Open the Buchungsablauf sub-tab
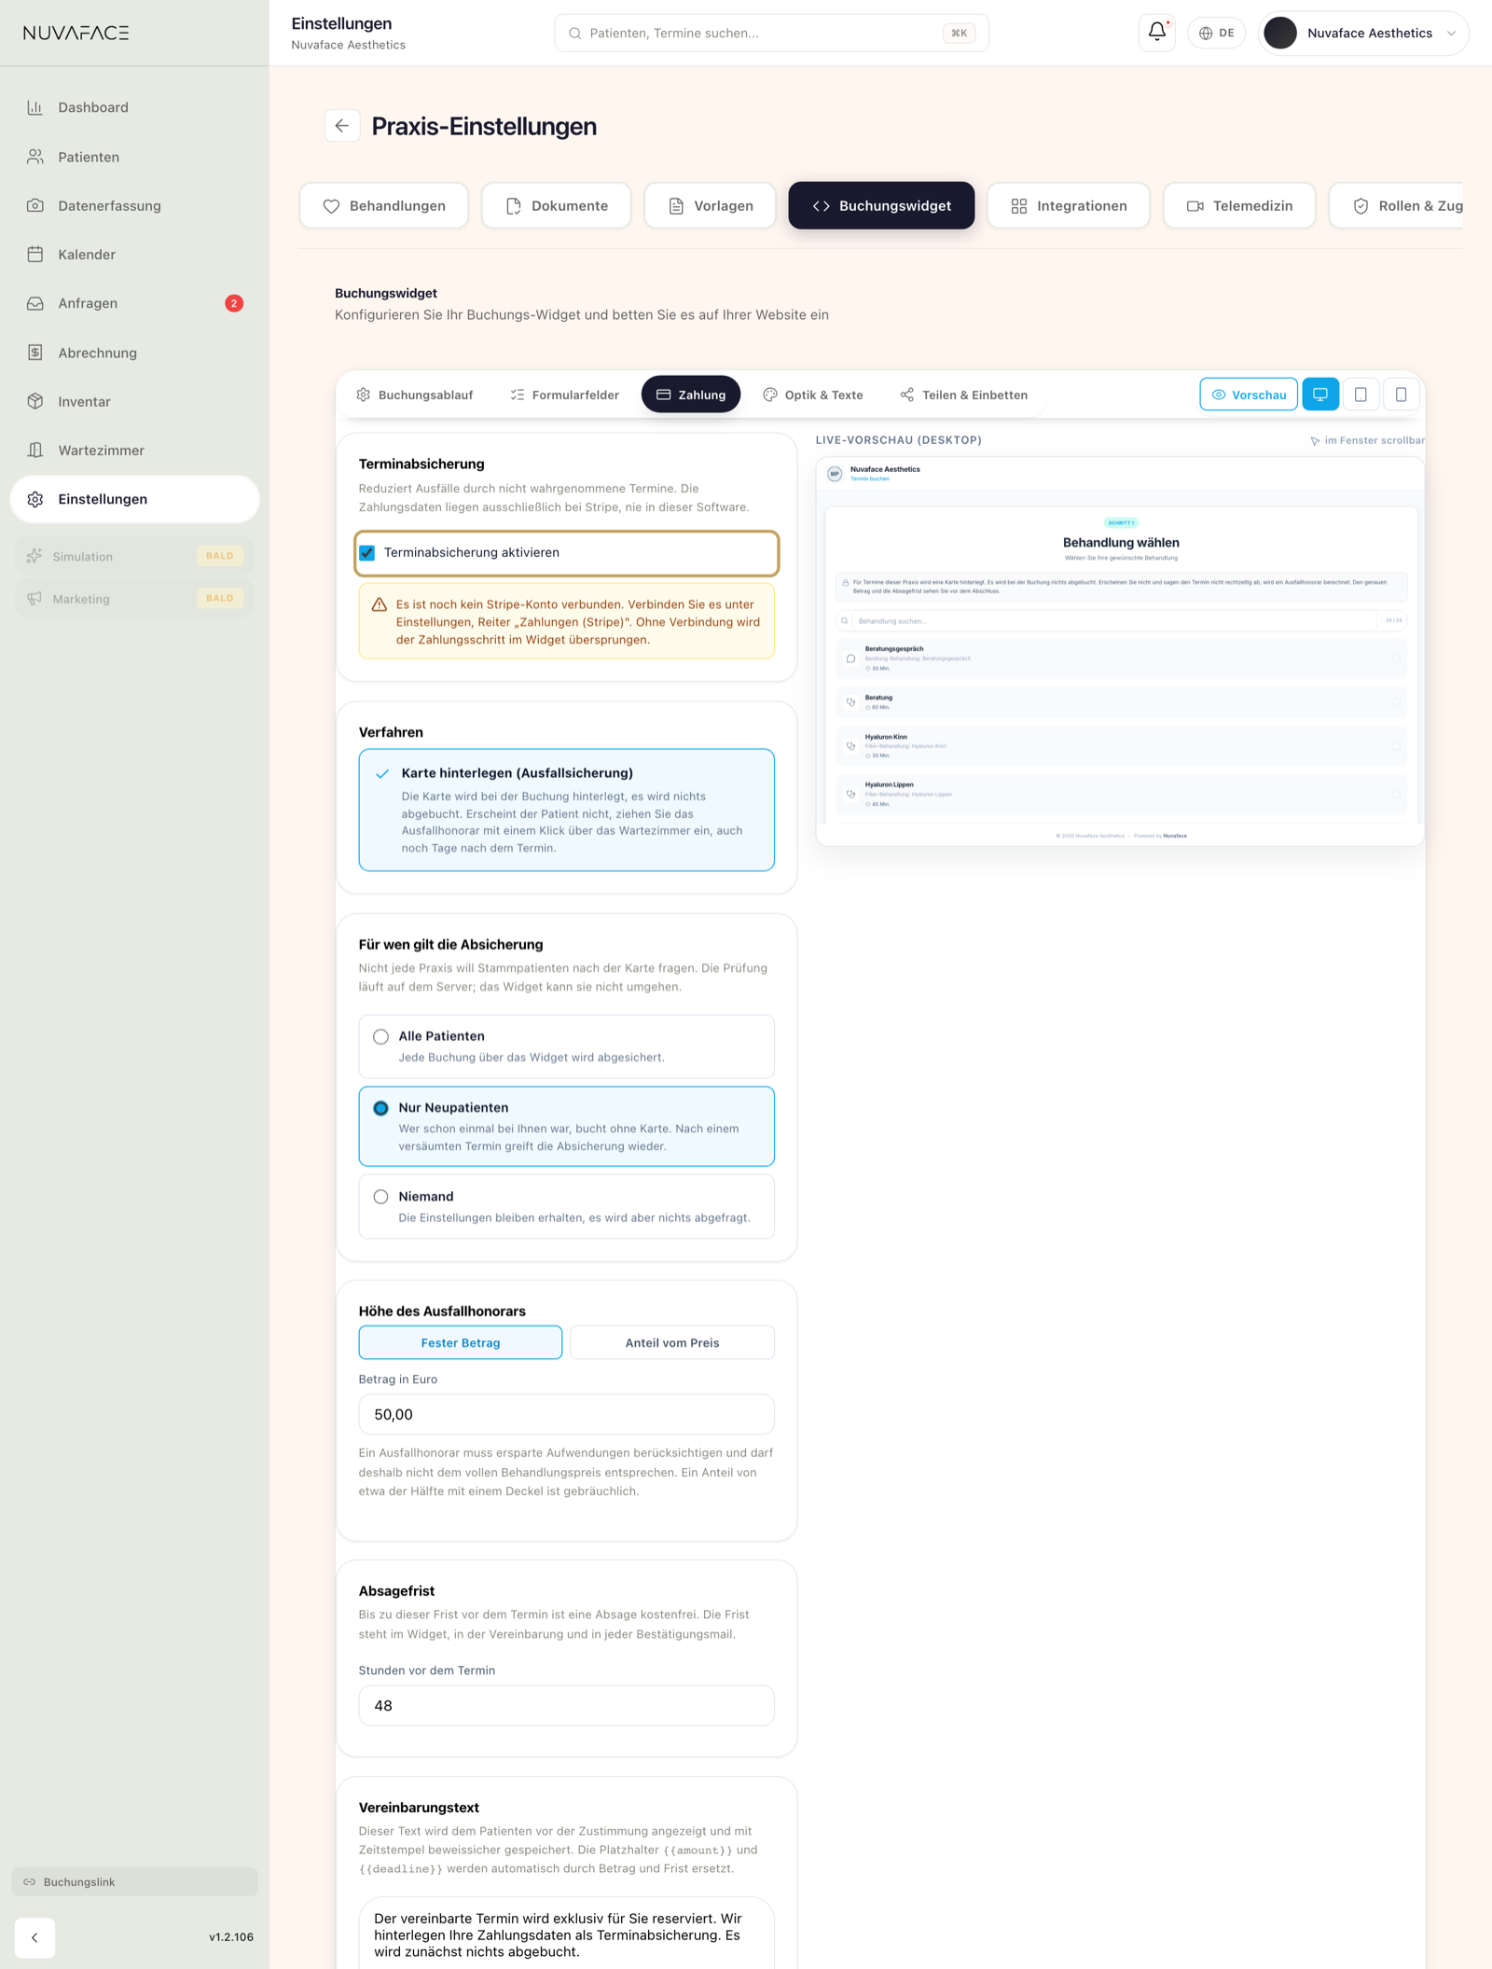The image size is (1492, 1969). [415, 395]
